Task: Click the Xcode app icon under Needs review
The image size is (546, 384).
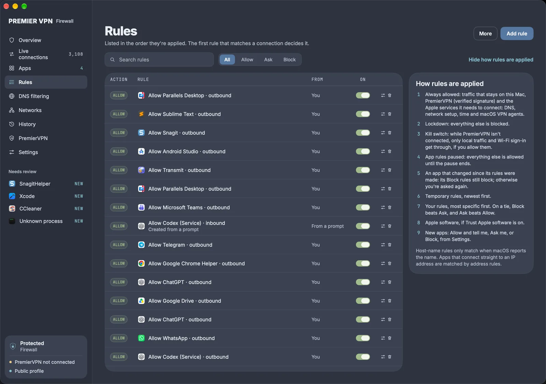Action: click(12, 196)
